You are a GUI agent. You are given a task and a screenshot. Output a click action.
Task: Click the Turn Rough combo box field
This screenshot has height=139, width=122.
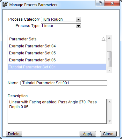(x=59, y=19)
